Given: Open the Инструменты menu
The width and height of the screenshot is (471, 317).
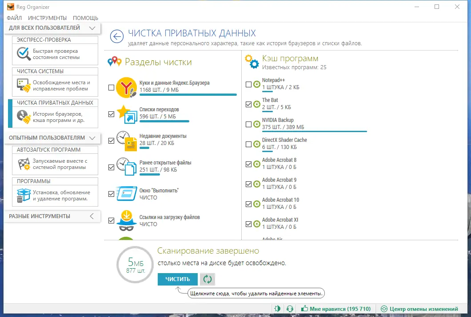Looking at the screenshot, I should tap(47, 18).
